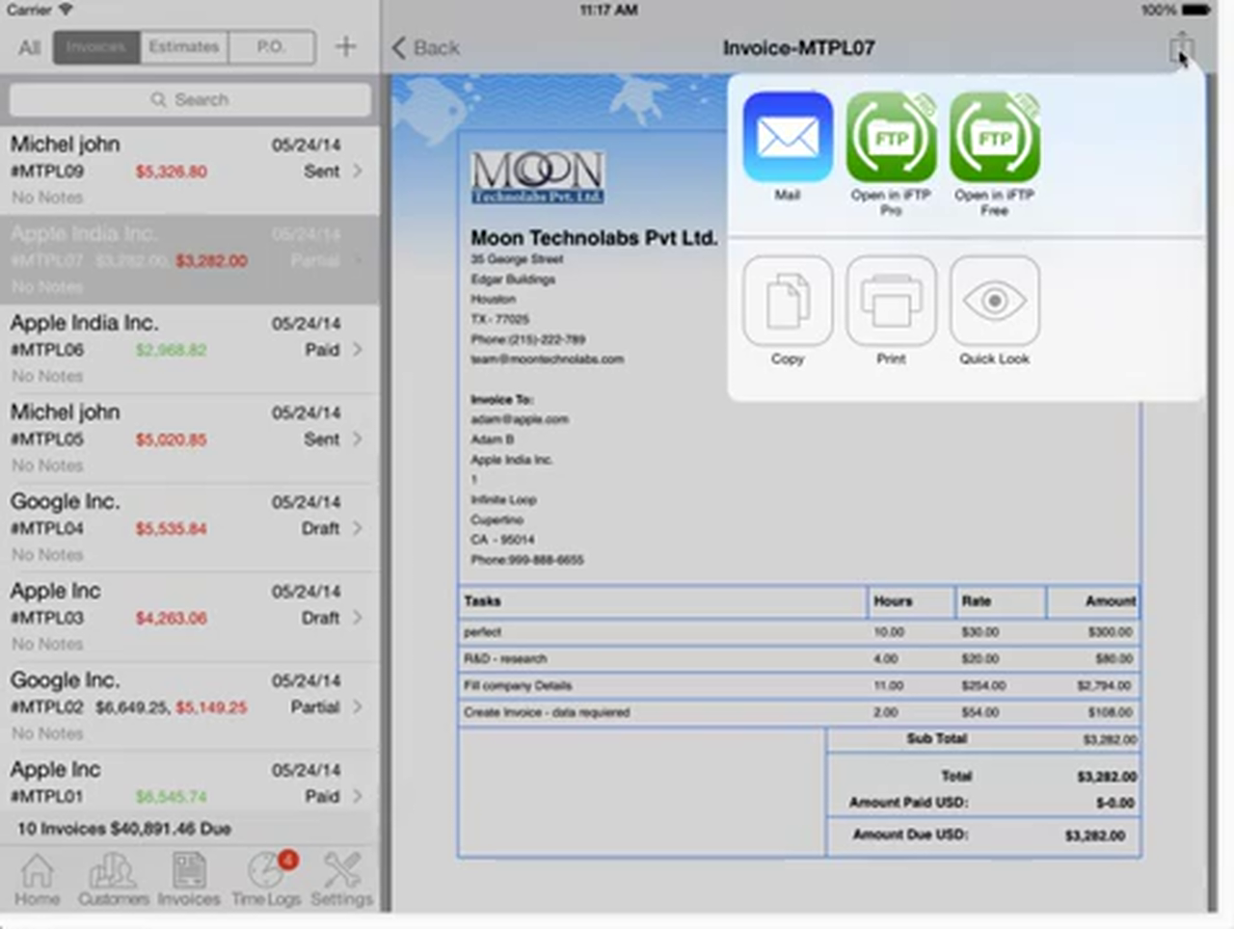Click the Invoice-MTPL07 title
Screen dimensions: 1234x929
click(798, 48)
